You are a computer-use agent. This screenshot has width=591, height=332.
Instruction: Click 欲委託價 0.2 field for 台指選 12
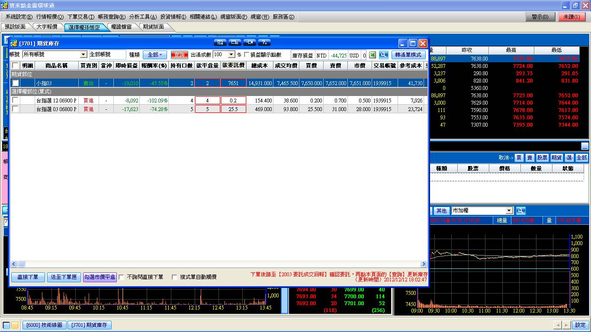tap(234, 100)
